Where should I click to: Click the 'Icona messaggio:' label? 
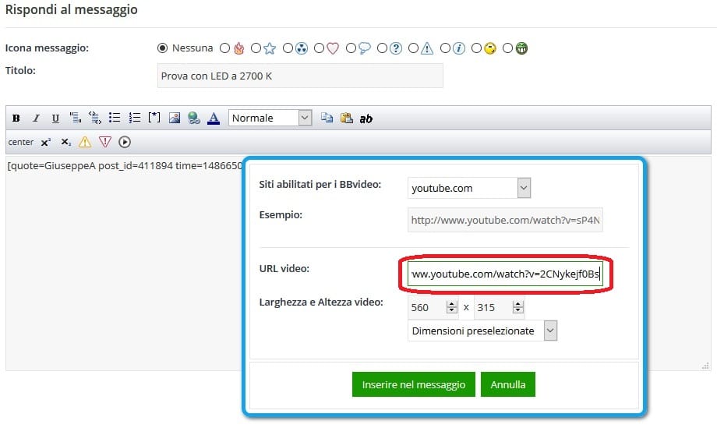click(47, 48)
